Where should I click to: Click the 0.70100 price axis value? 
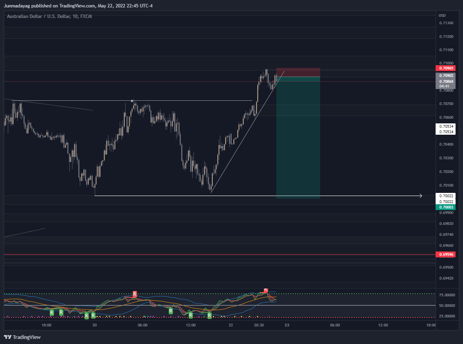point(446,185)
